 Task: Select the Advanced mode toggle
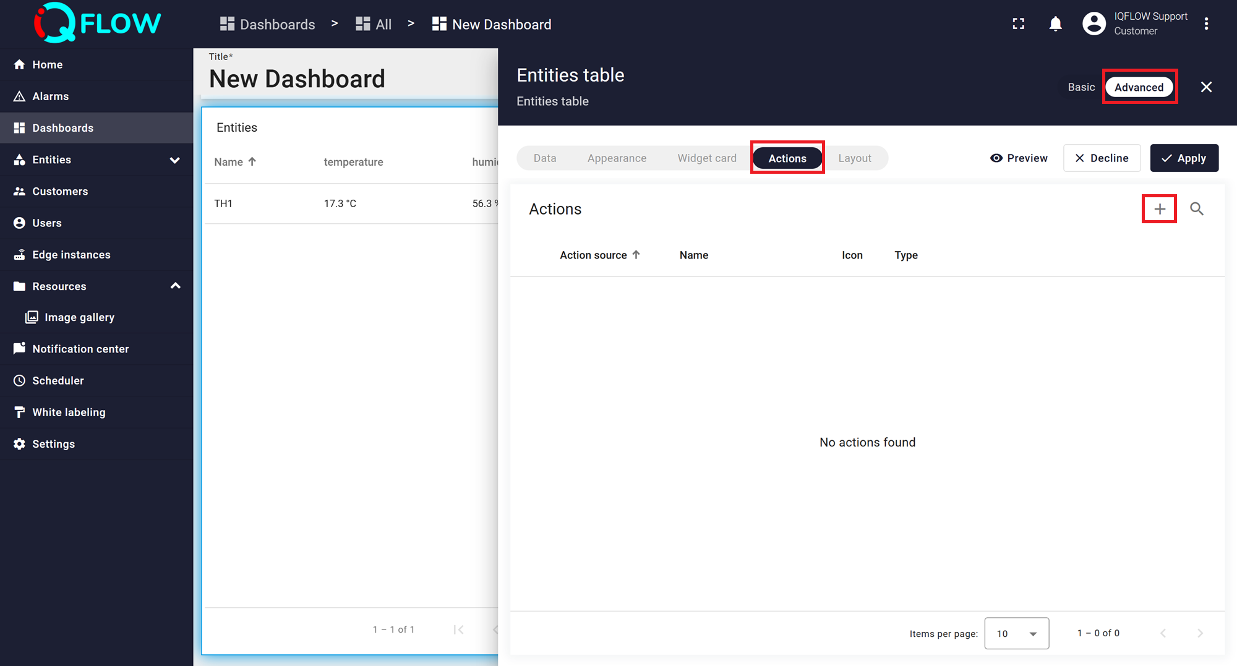click(1139, 87)
